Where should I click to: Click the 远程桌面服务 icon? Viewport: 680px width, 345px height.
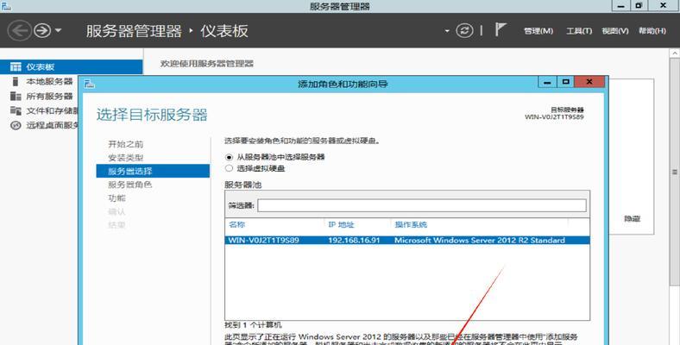click(16, 126)
